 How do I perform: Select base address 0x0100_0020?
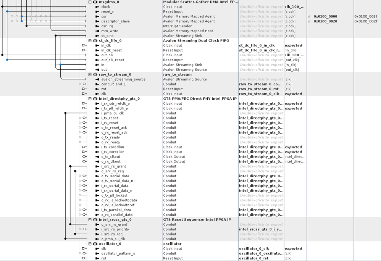(325, 21)
